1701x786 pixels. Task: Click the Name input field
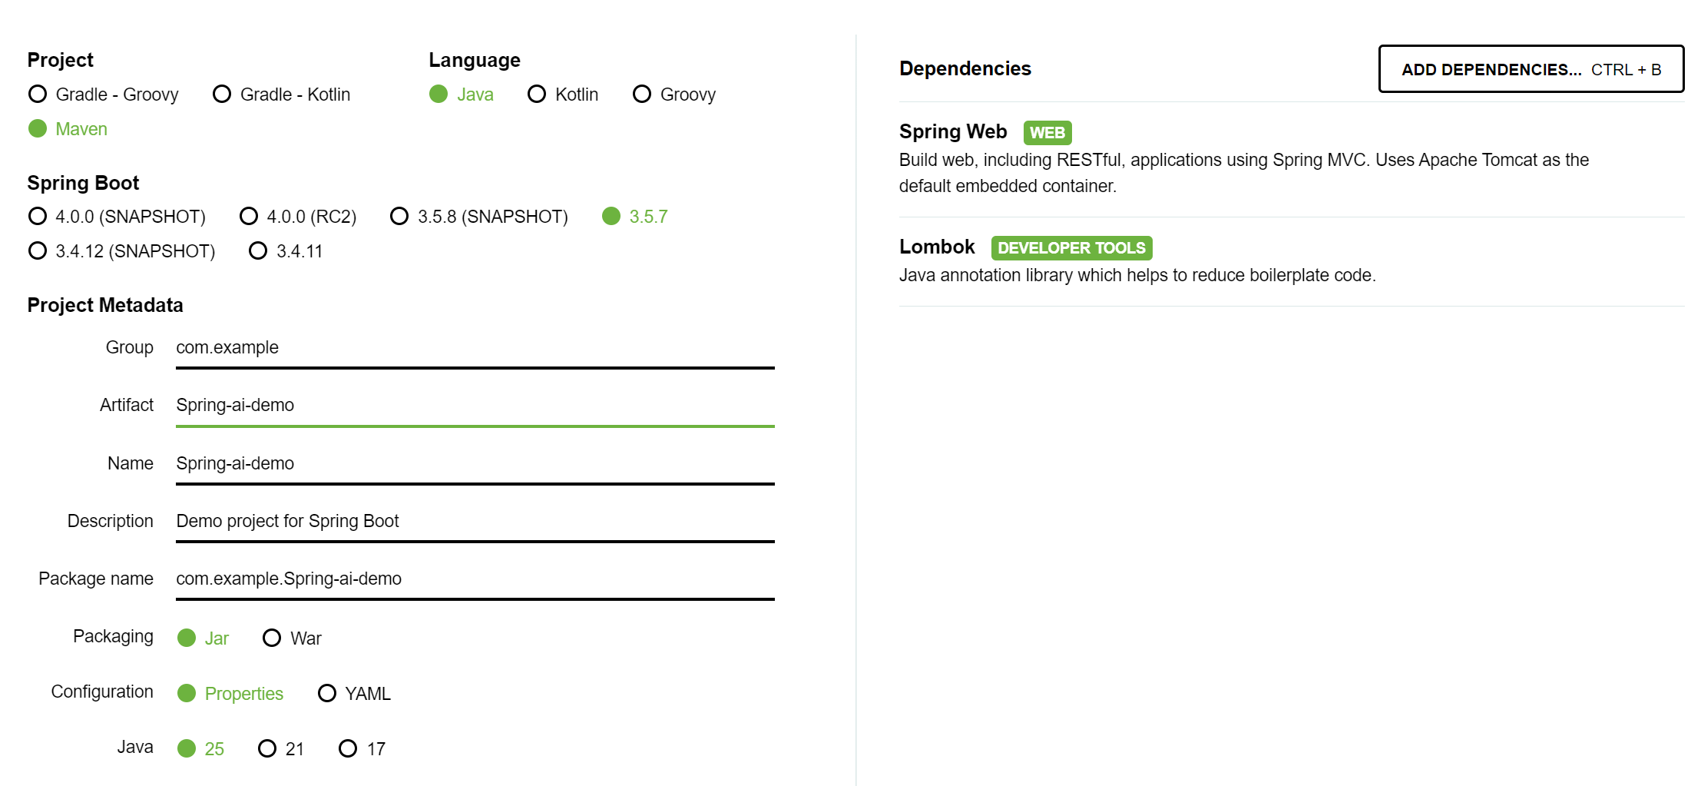[475, 464]
